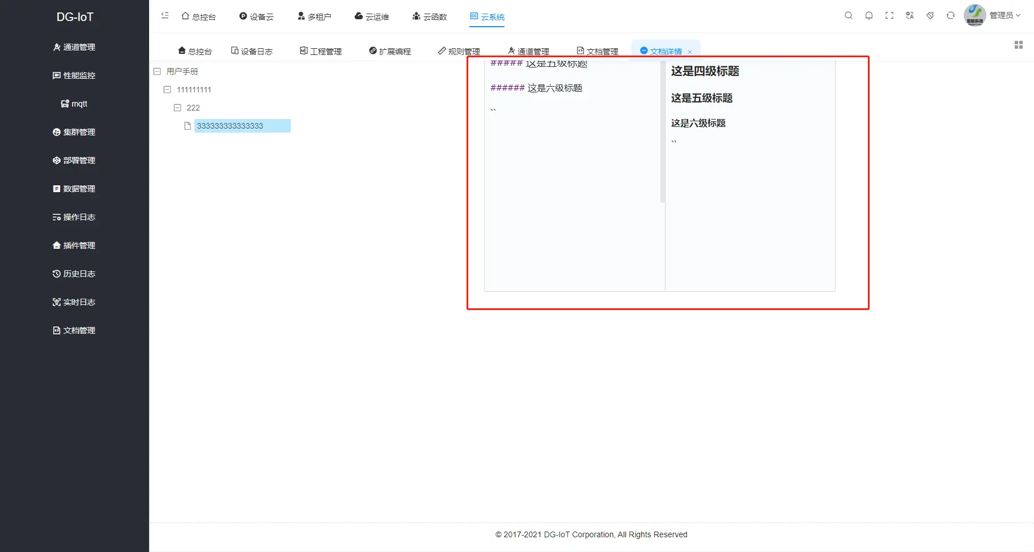Click the notifications bell icon
Viewport: 1034px width, 552px height.
click(x=868, y=15)
